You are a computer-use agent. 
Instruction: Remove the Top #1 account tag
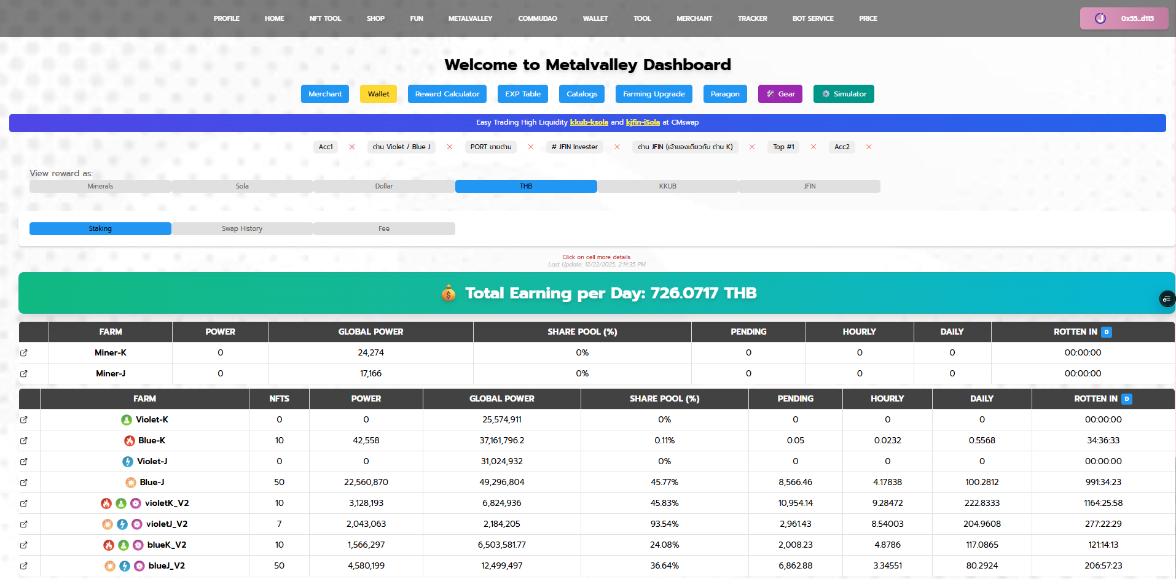[x=813, y=147]
